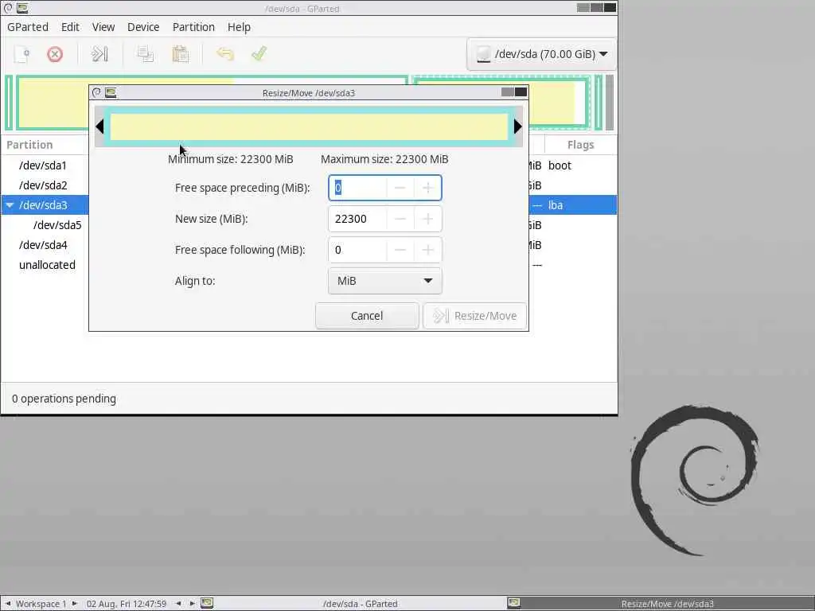Click the Free space preceding input field
The image size is (815, 611).
[x=357, y=188]
